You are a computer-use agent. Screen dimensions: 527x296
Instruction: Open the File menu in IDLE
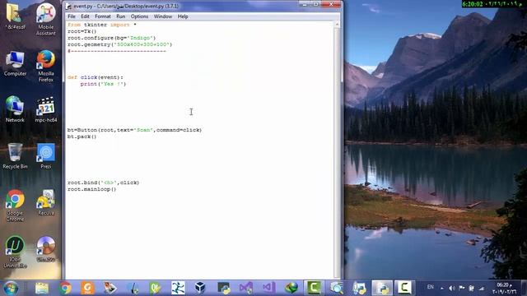click(72, 16)
